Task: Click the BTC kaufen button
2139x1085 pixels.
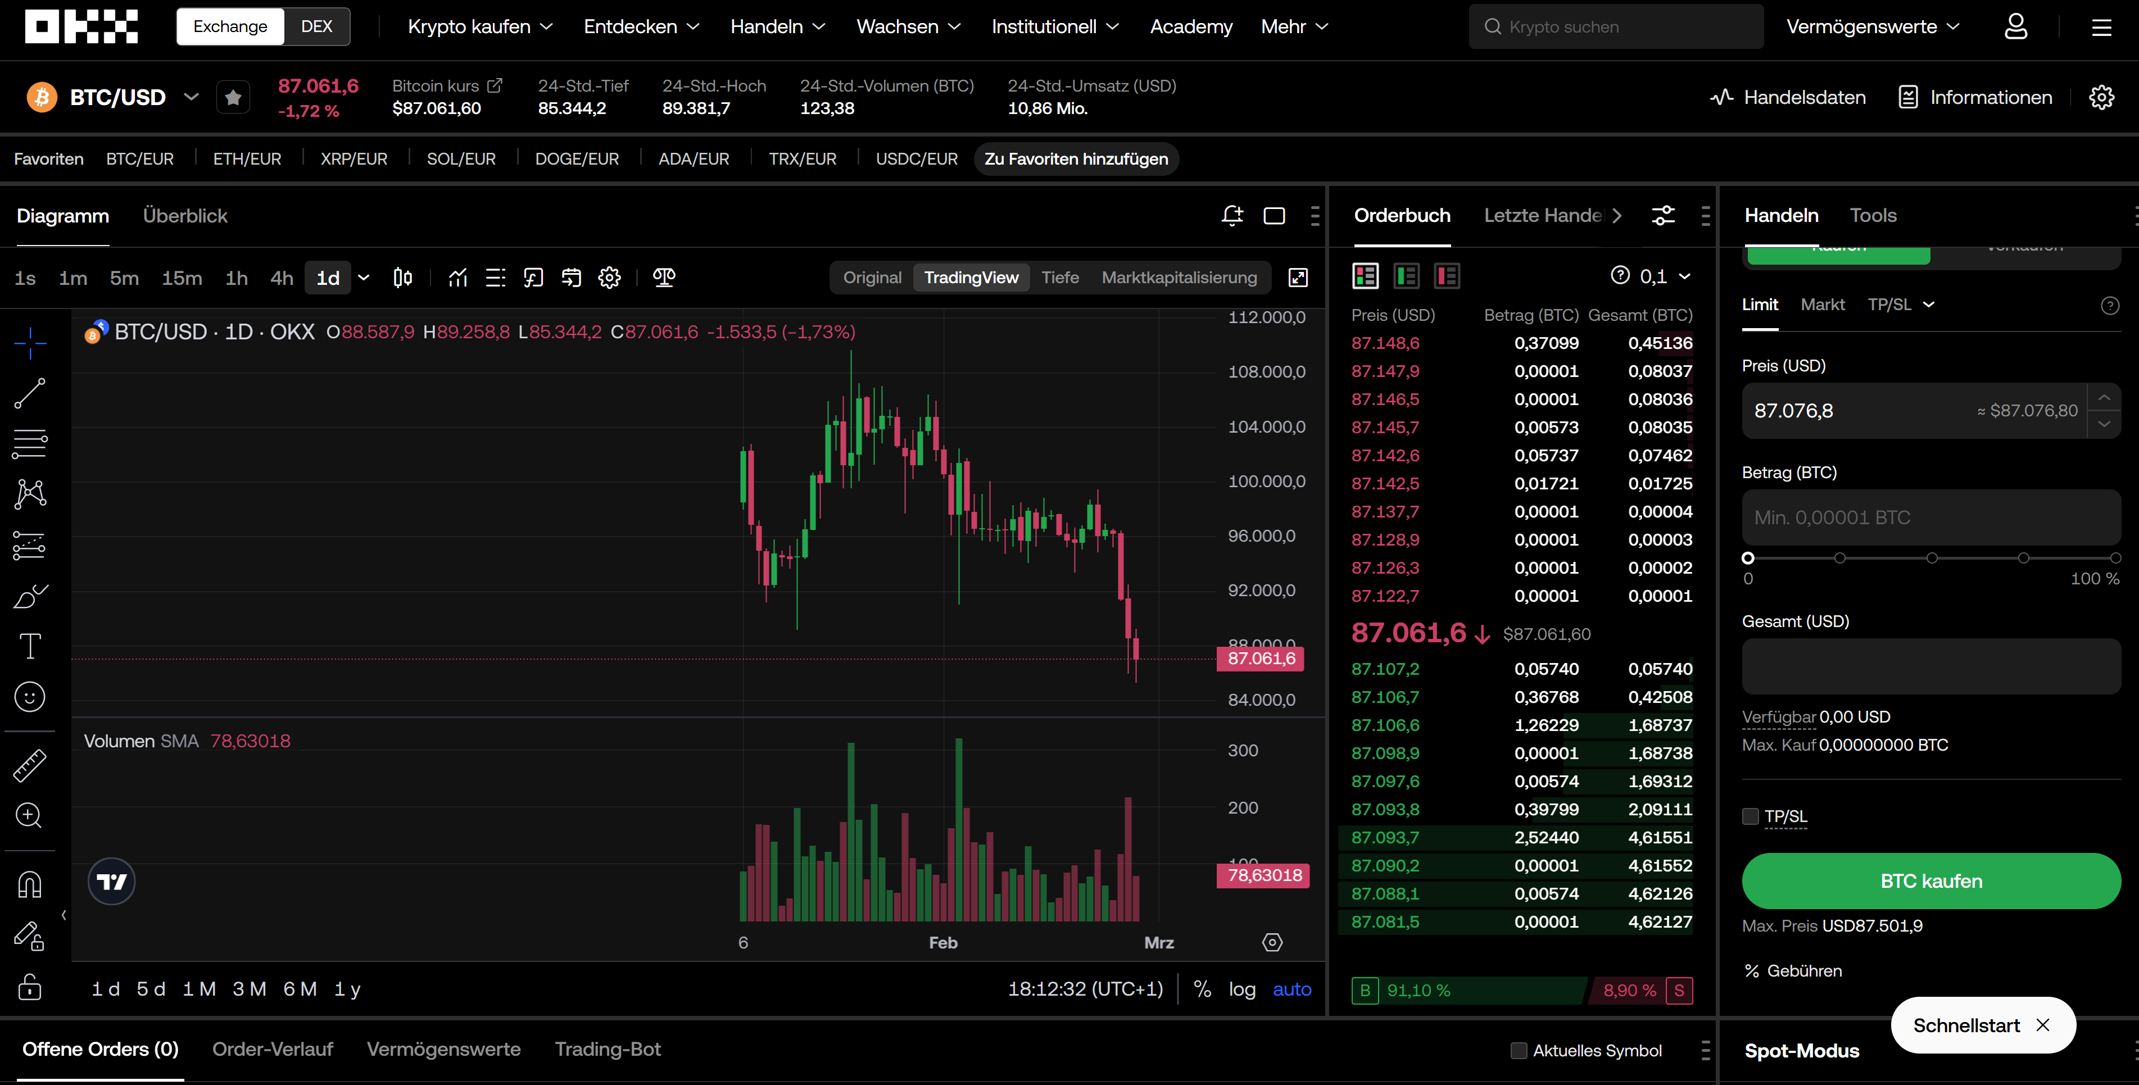Action: click(x=1930, y=881)
